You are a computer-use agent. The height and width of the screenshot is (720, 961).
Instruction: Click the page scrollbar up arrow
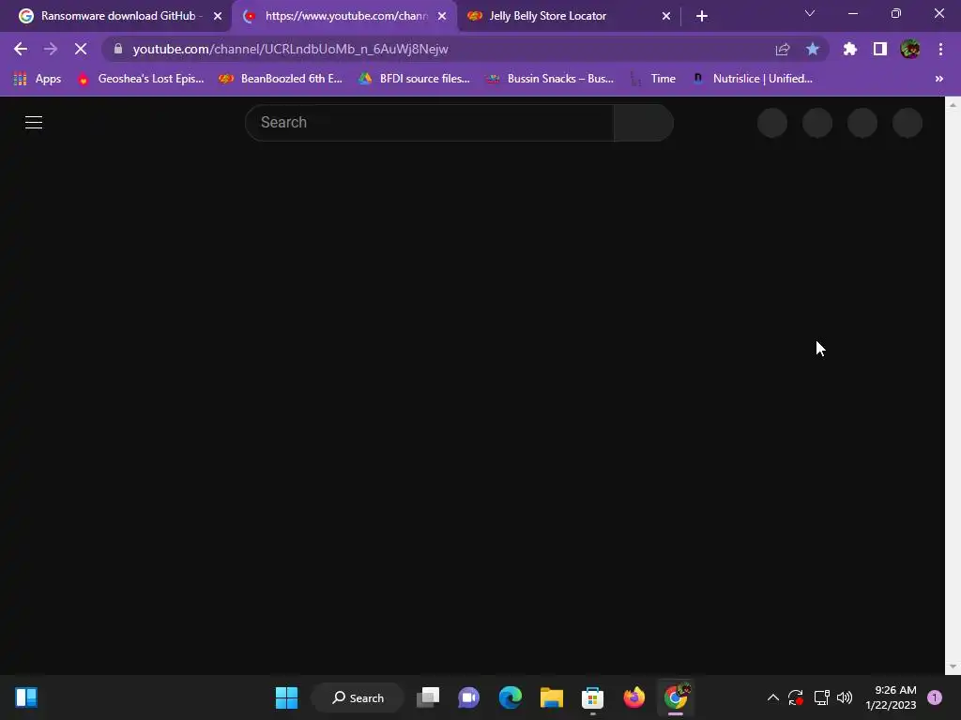click(953, 105)
